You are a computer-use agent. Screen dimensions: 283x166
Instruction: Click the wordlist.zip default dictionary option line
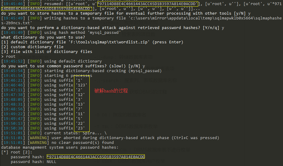click(92, 42)
